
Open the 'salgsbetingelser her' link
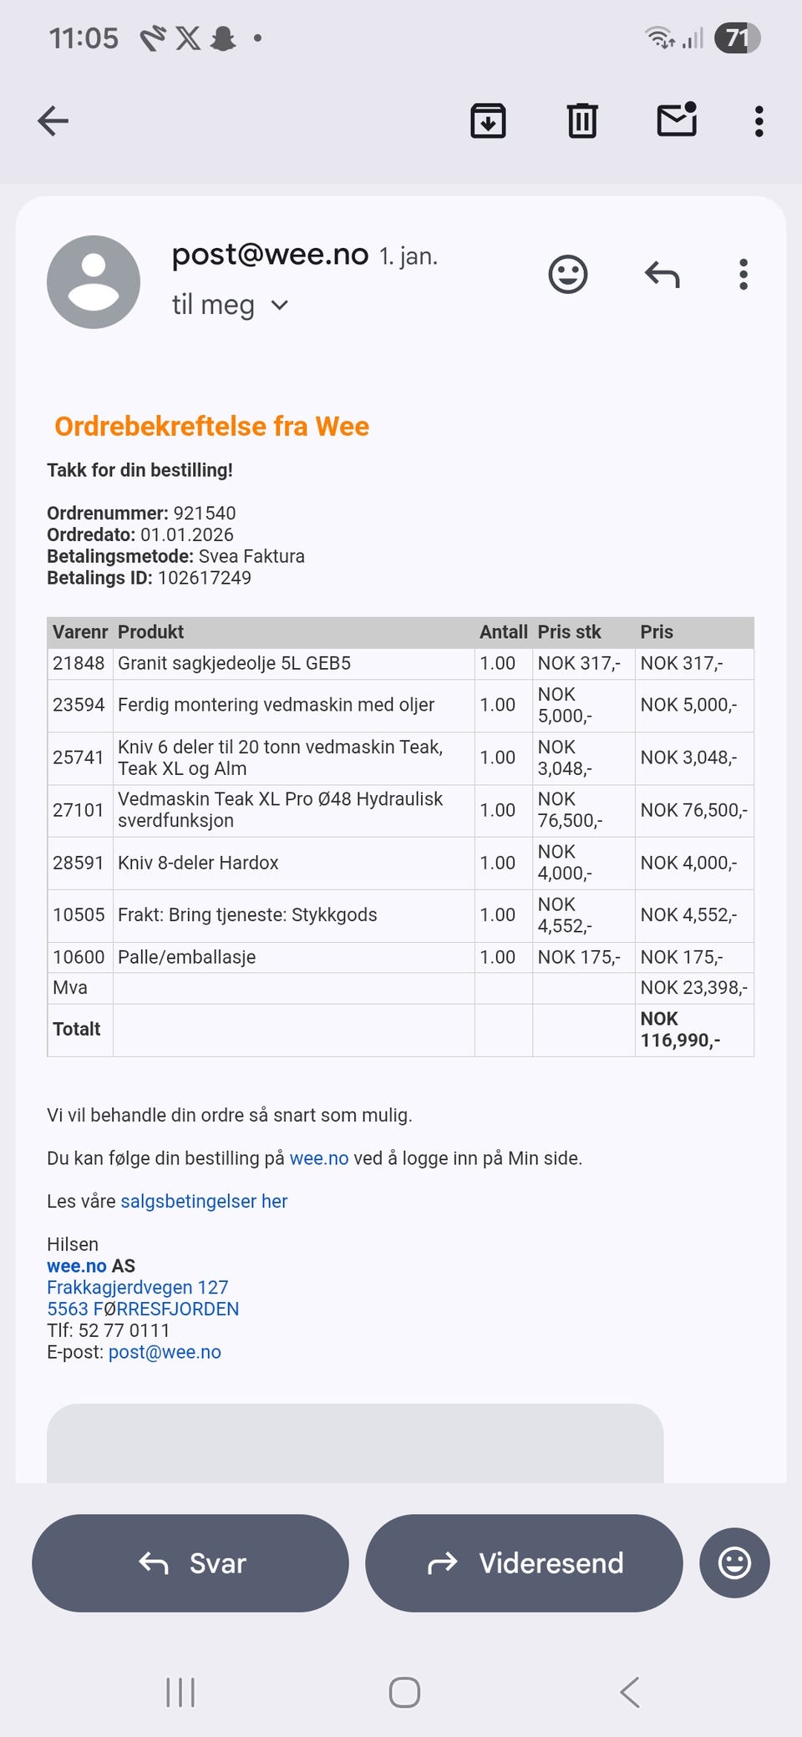coord(204,1201)
